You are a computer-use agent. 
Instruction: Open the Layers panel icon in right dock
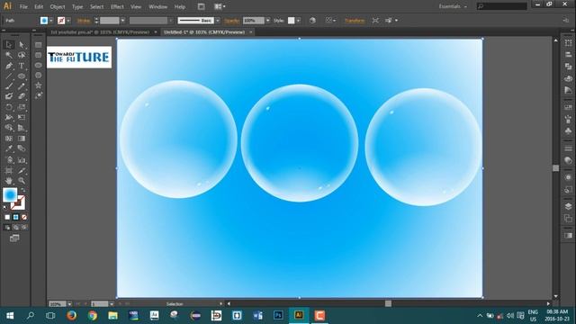pos(568,206)
